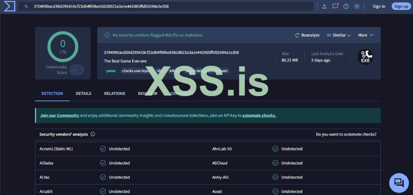Switch to the RELATIONS tab
Image resolution: width=413 pixels, height=195 pixels.
115,94
